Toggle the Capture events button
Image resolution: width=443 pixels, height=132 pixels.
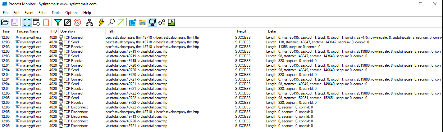point(26,22)
